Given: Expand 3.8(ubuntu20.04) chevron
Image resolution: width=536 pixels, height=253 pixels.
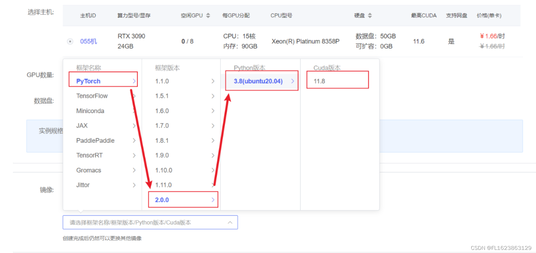Looking at the screenshot, I should (x=293, y=81).
